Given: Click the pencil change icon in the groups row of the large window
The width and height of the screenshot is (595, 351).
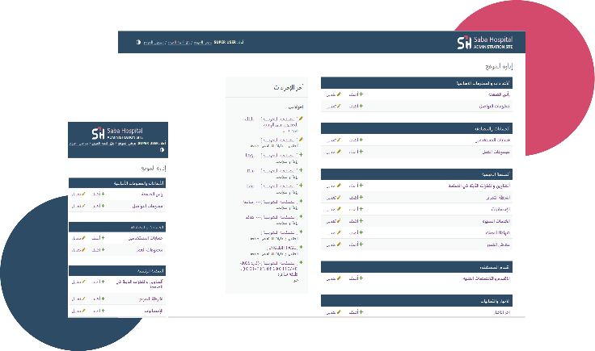Looking at the screenshot, I should point(339,151).
